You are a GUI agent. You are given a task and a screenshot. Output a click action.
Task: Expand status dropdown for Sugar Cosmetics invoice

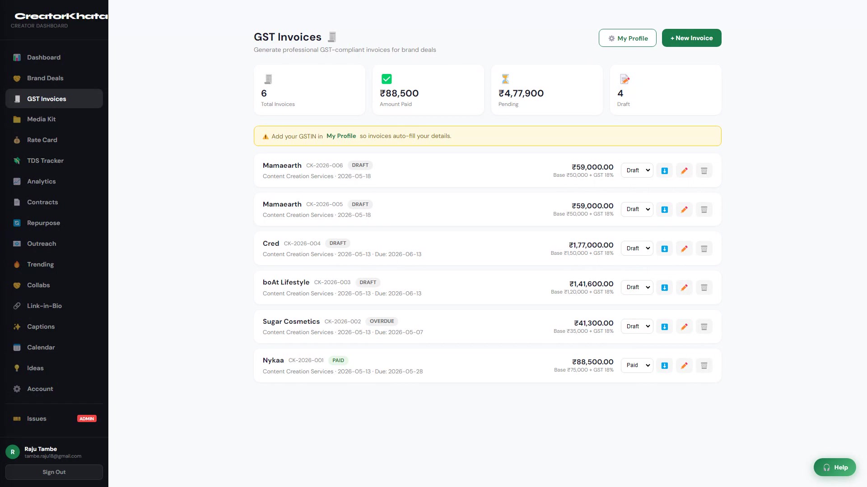[637, 326]
